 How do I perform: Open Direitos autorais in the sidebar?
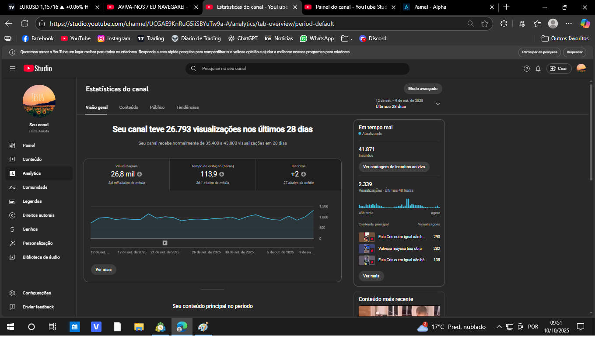[x=38, y=215]
